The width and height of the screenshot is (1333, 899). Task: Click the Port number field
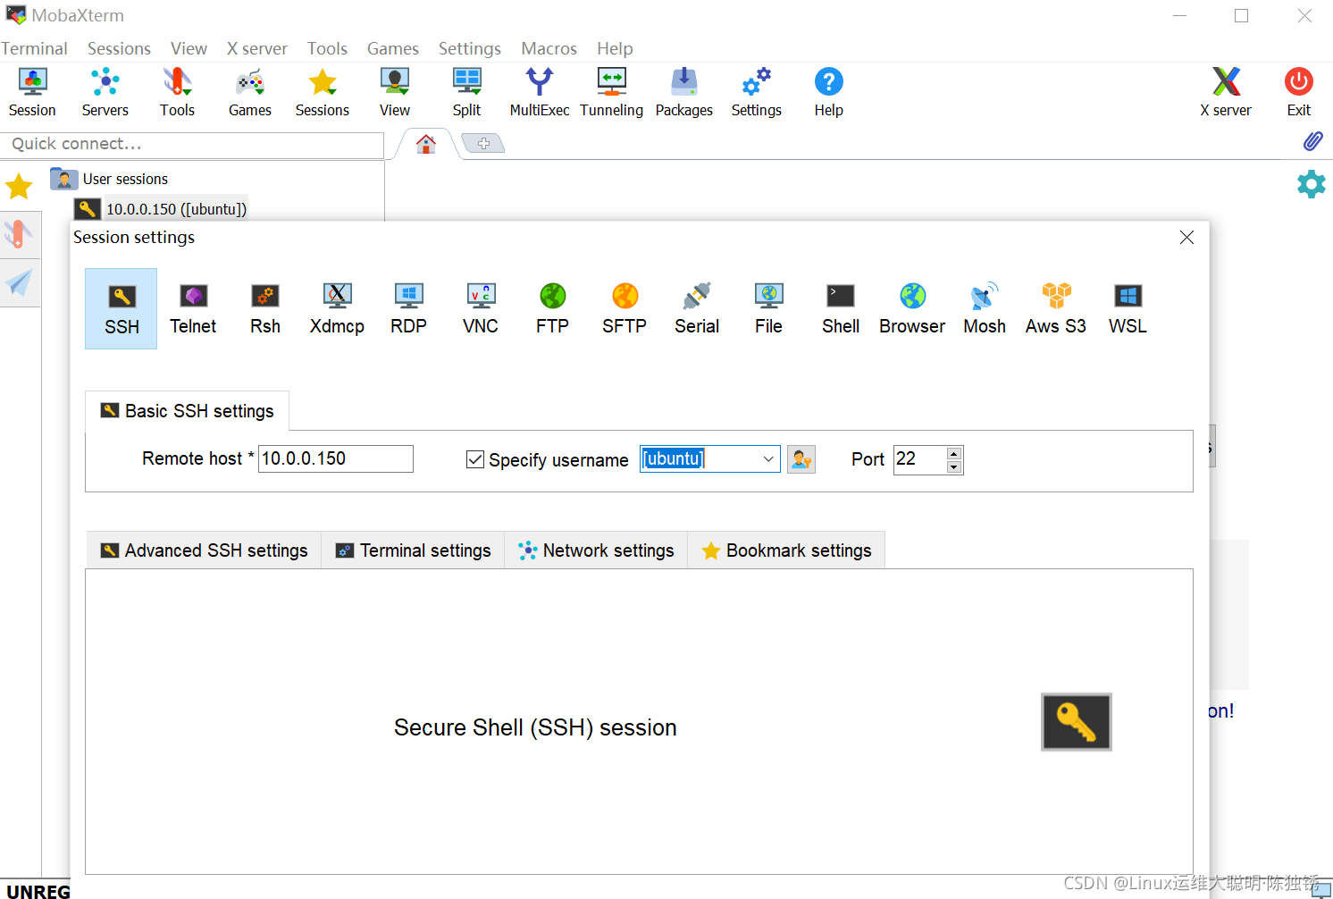[919, 459]
